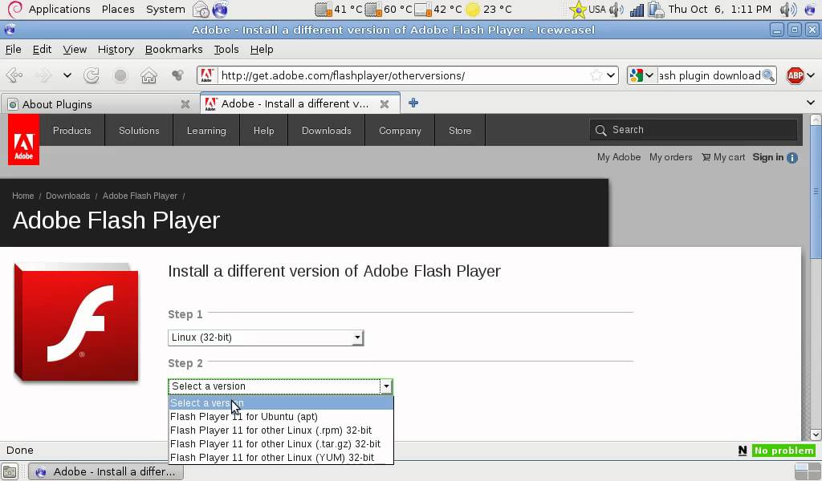Image resolution: width=822 pixels, height=481 pixels.
Task: Click the Adobe logo
Action: pyautogui.click(x=23, y=139)
